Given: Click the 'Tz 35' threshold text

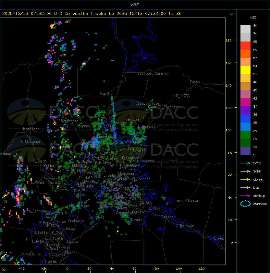Looking at the screenshot, I should tap(175, 14).
